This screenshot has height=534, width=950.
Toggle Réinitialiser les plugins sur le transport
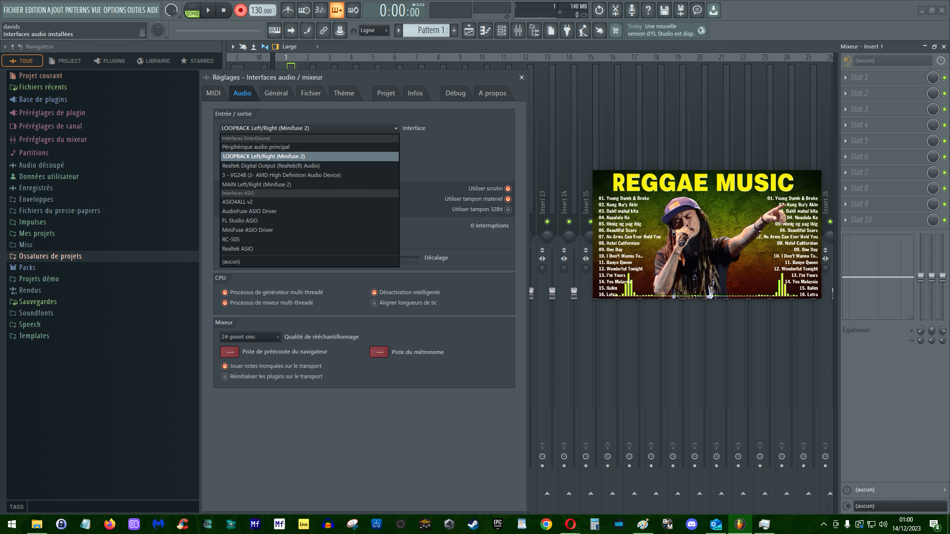click(225, 376)
